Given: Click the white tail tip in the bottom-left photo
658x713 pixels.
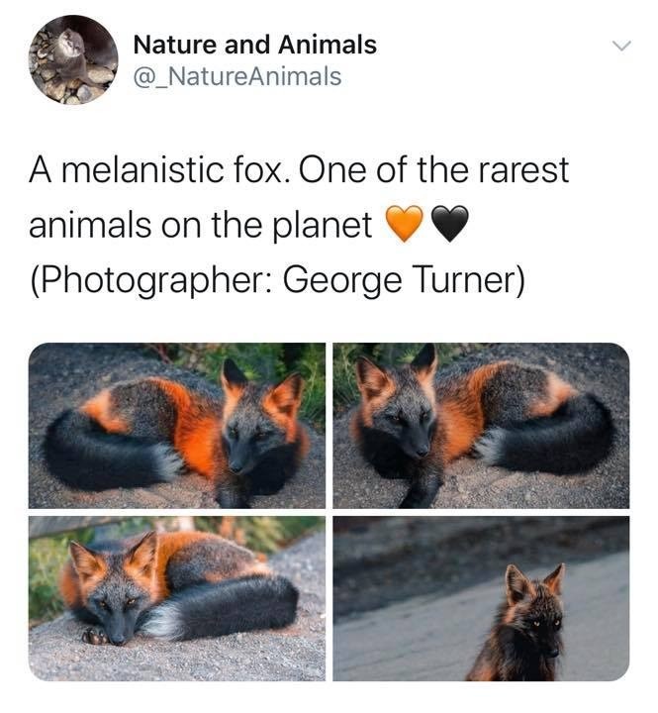Looking at the screenshot, I should 162,621.
